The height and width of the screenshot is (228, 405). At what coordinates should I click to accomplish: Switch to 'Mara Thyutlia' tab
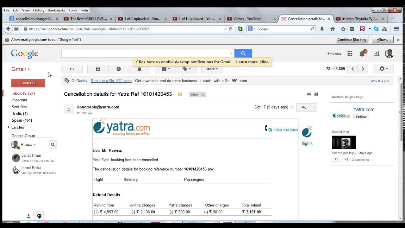pos(361,19)
